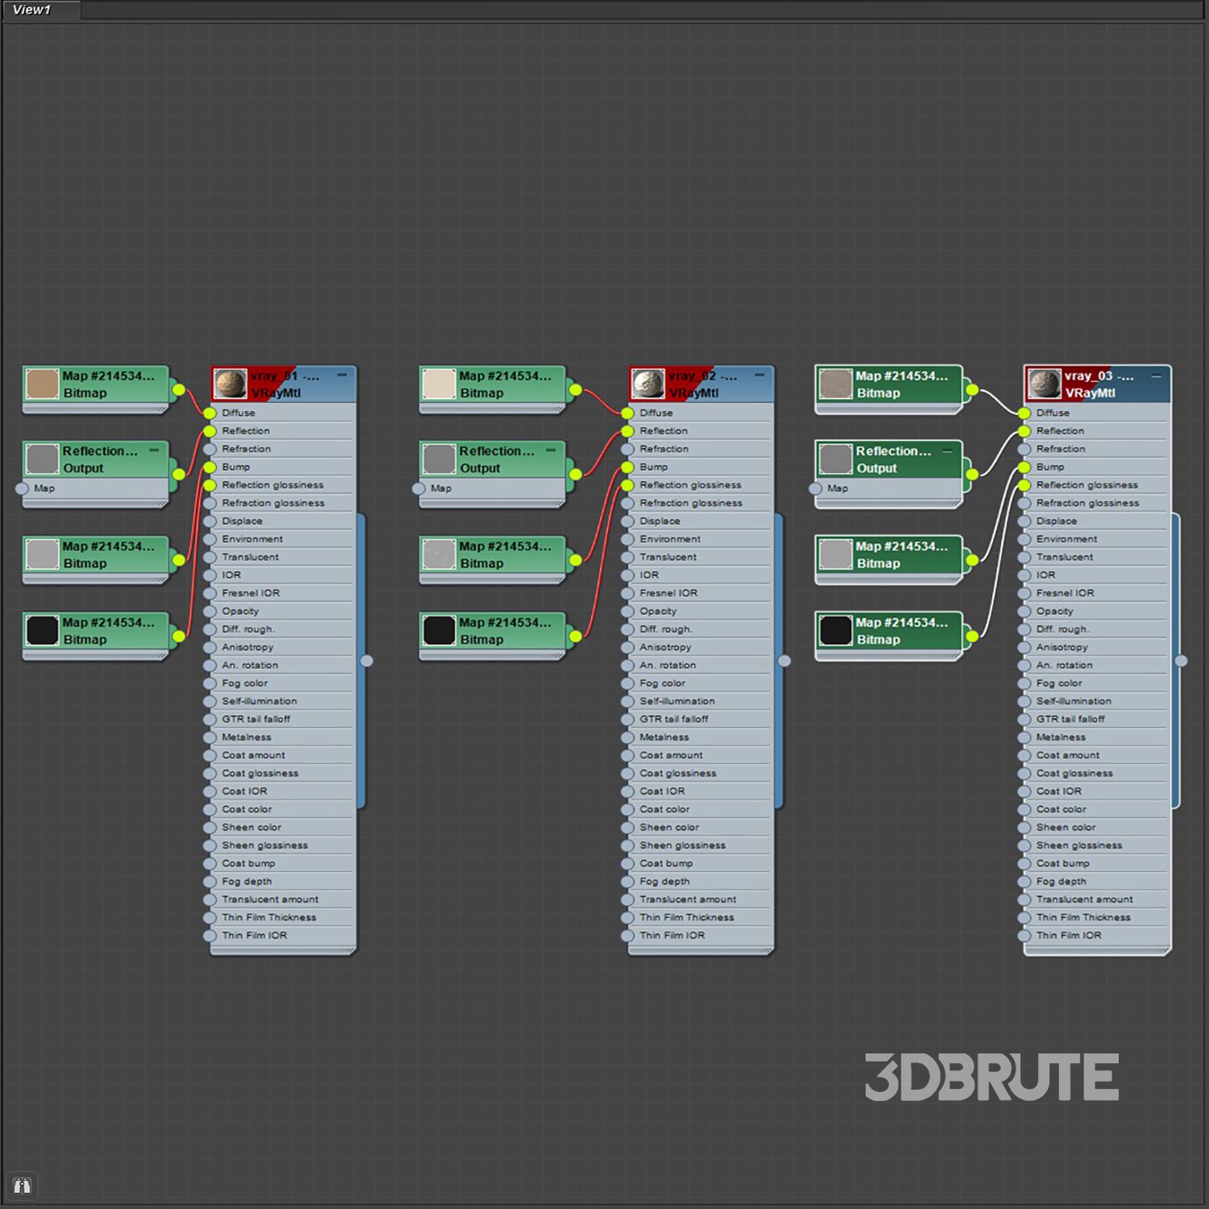Image resolution: width=1209 pixels, height=1209 pixels.
Task: Select the black Bitmap thumbnail beside vray_02
Action: (x=439, y=630)
